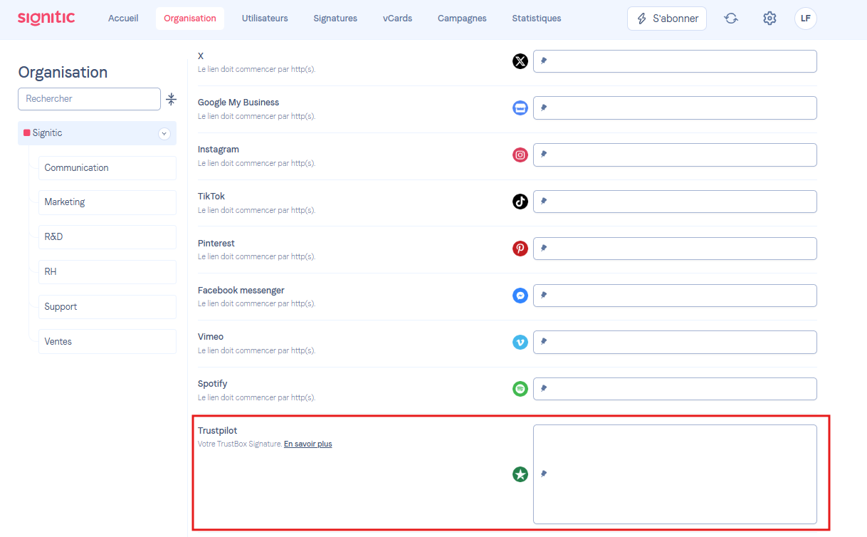Viewport: 867px width, 537px height.
Task: Click the TikTok icon
Action: click(x=520, y=202)
